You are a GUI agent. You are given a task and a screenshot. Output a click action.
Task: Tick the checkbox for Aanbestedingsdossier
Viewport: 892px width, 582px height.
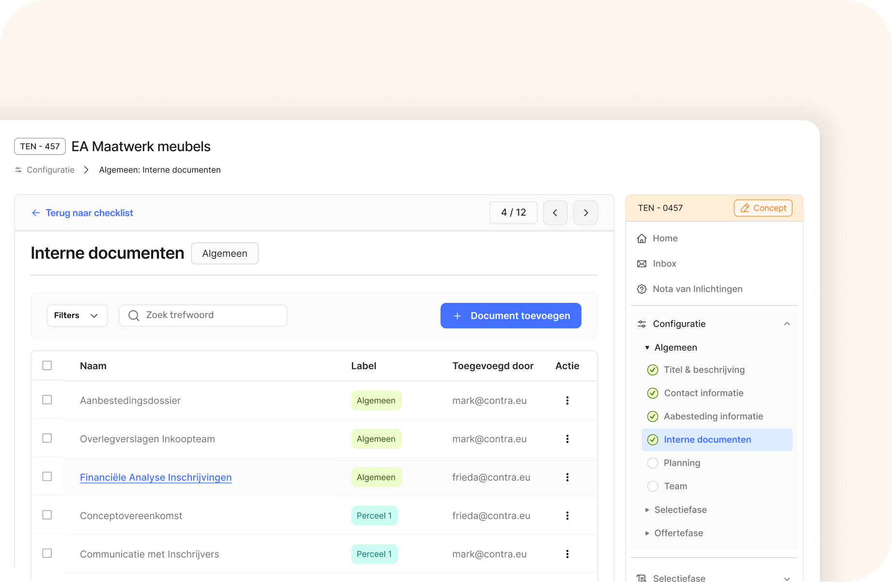pyautogui.click(x=47, y=400)
